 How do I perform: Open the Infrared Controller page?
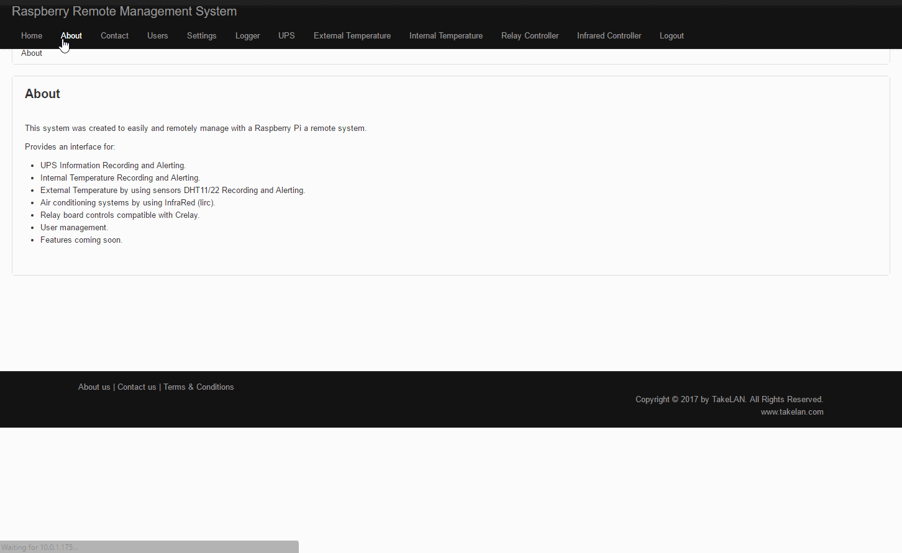(609, 36)
